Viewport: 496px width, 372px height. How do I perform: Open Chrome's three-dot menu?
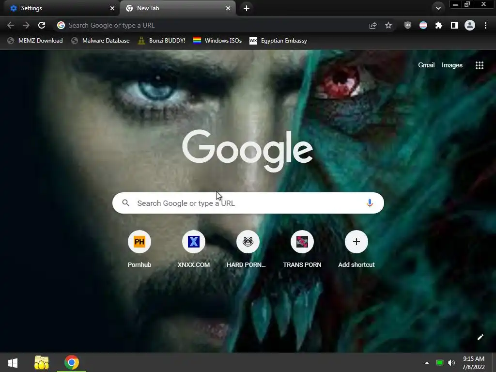pos(485,25)
